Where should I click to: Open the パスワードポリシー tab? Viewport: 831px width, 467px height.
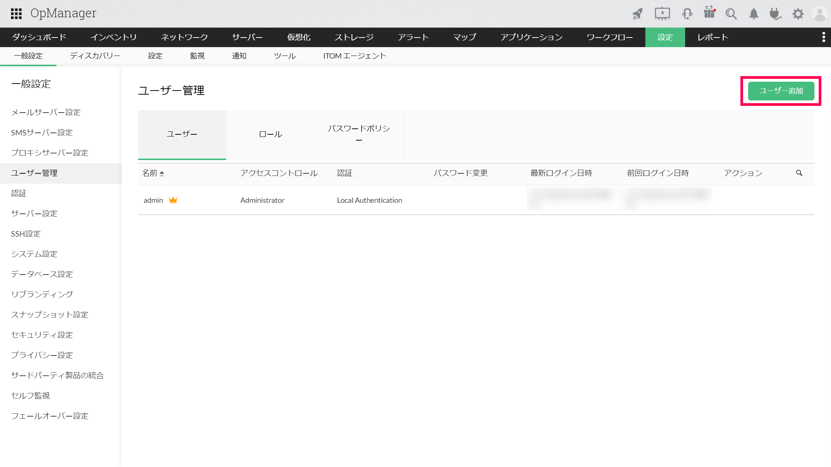(359, 134)
